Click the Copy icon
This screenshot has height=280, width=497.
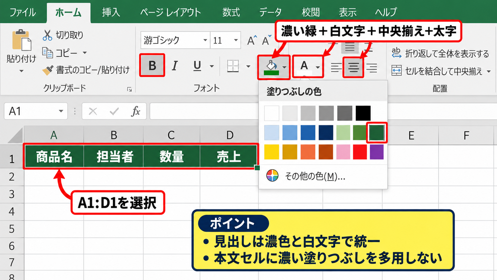48,53
